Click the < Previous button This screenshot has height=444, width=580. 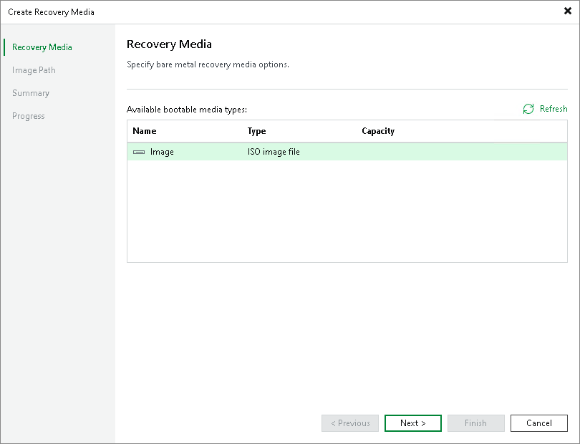click(350, 423)
